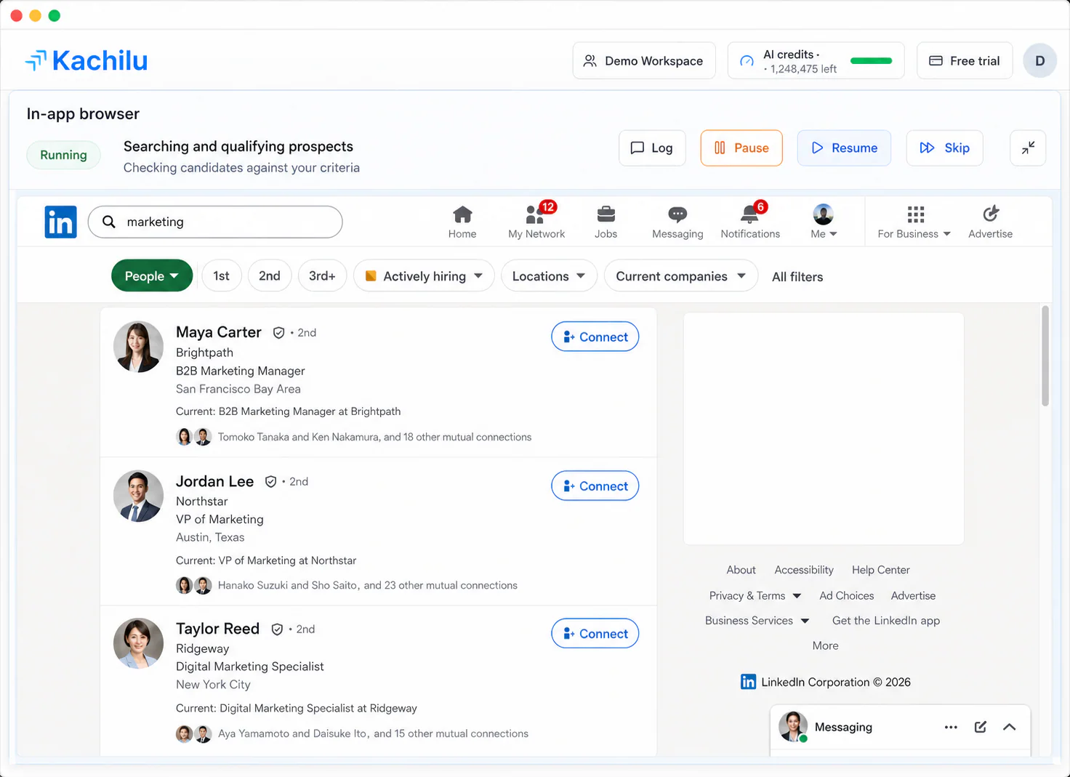
Task: Focus the marketing search field
Action: click(x=215, y=222)
